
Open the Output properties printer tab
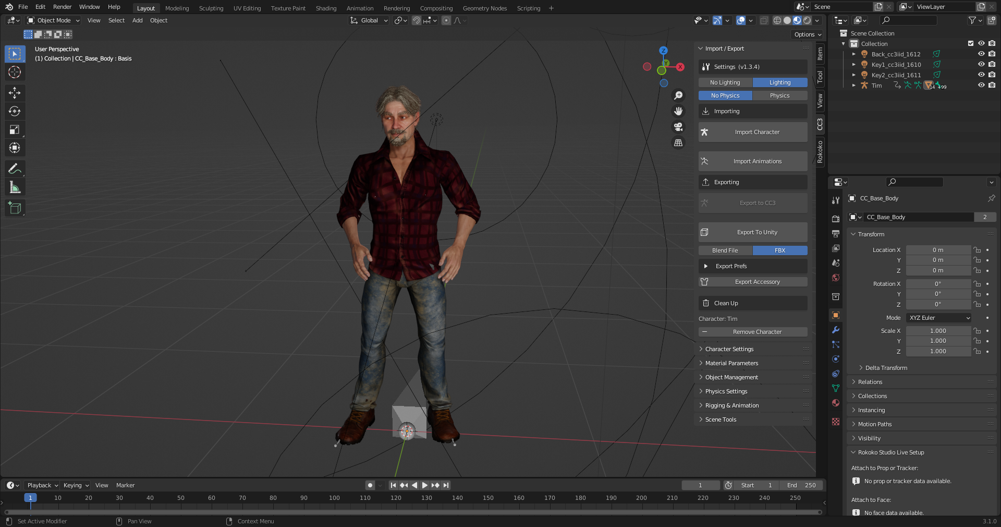836,233
